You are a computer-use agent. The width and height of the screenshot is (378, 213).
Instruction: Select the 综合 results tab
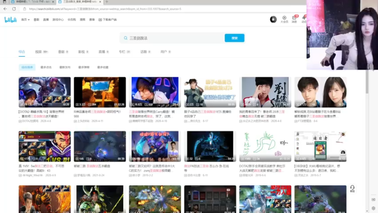22,52
